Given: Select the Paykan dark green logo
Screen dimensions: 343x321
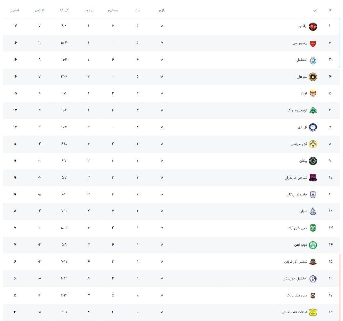Looking at the screenshot, I should [x=313, y=161].
